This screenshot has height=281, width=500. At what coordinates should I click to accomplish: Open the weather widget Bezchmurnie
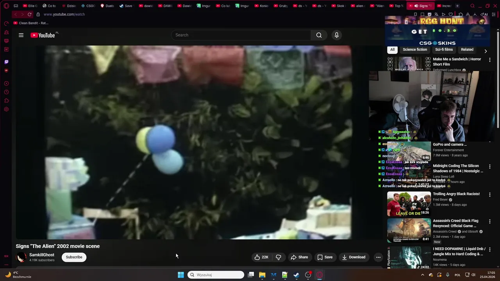pyautogui.click(x=18, y=275)
